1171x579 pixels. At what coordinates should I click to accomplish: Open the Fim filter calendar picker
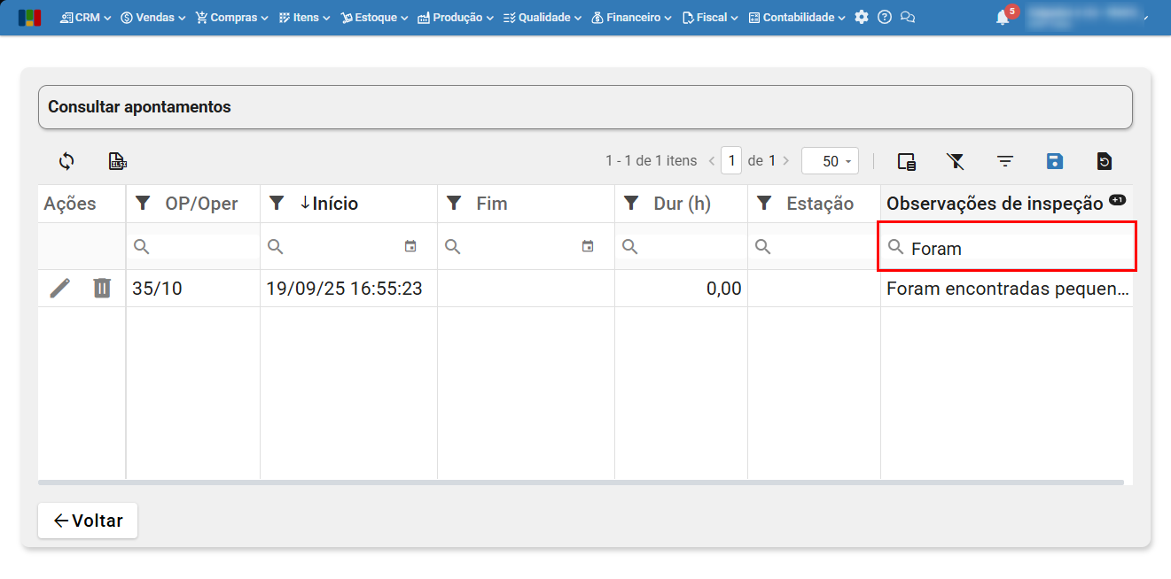pos(588,247)
